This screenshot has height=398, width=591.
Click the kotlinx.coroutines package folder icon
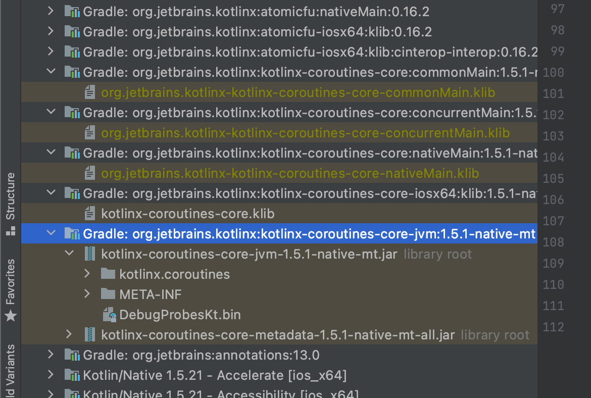[x=108, y=274]
